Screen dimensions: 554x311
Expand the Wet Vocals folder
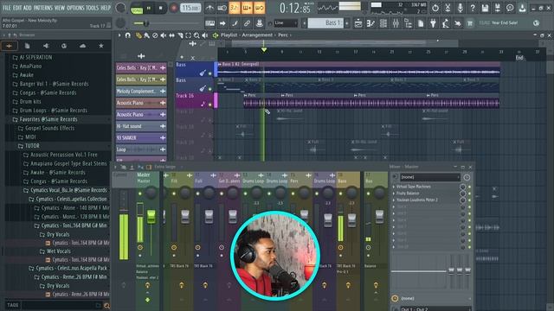(x=55, y=251)
